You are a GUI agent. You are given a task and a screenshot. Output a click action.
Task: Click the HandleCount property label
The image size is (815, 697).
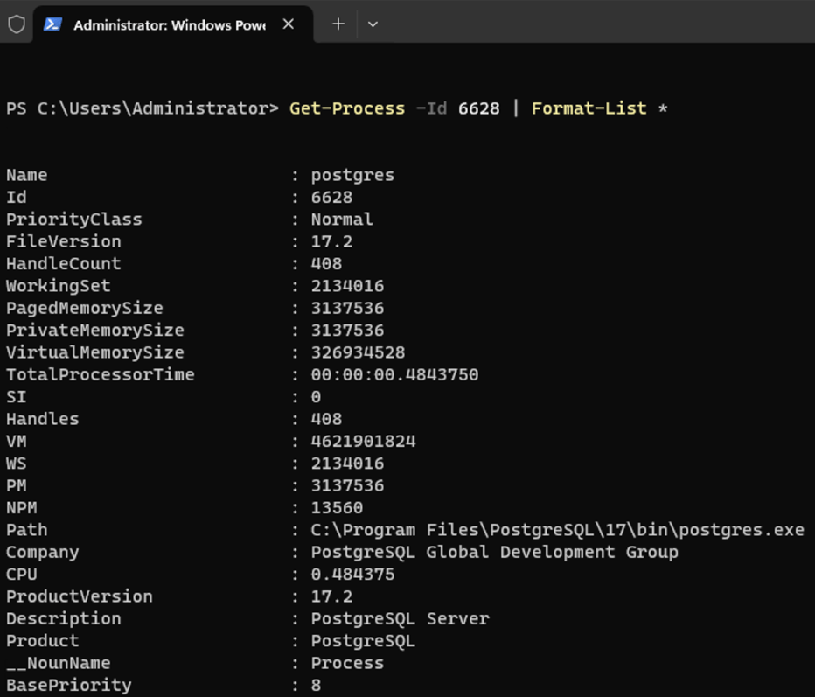(x=63, y=264)
